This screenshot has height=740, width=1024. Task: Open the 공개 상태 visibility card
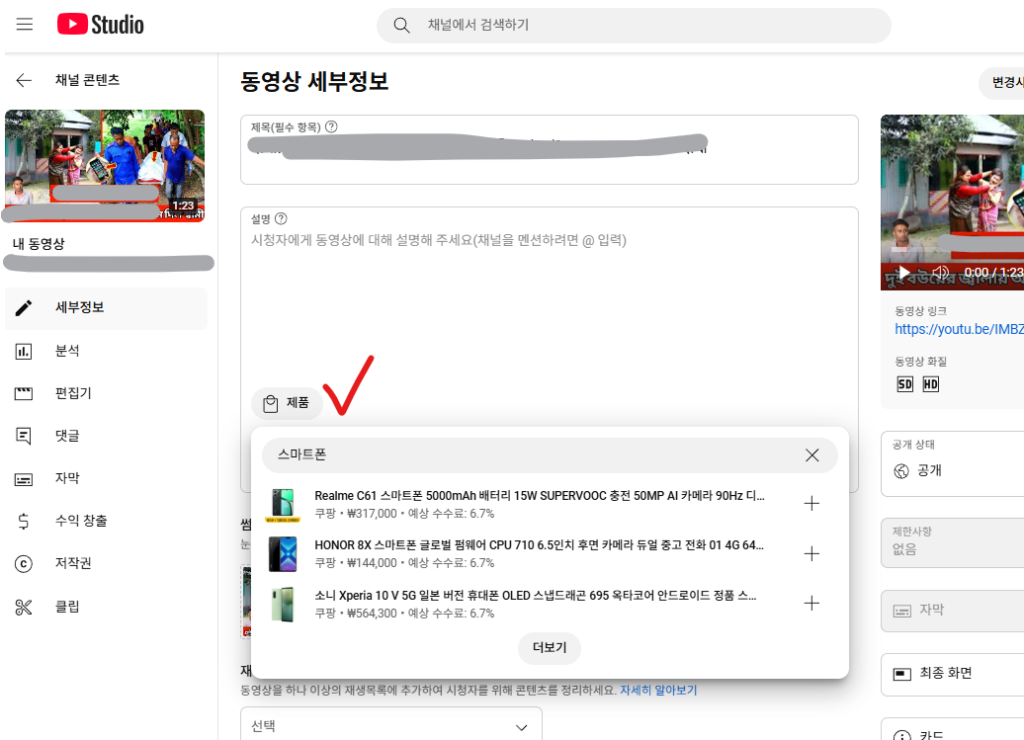(x=953, y=464)
